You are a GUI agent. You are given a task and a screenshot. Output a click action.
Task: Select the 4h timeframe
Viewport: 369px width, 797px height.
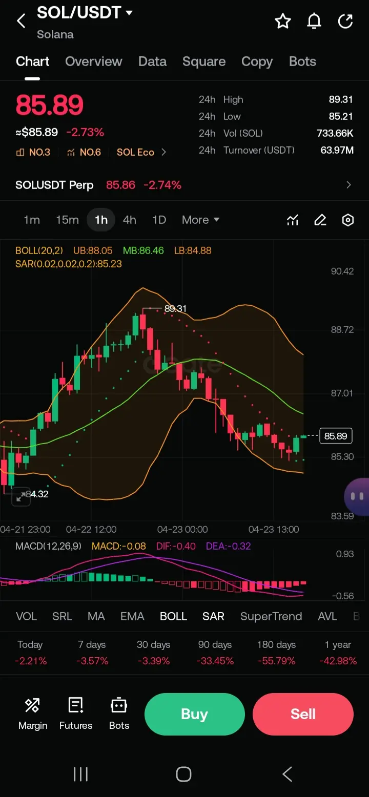[x=130, y=220]
